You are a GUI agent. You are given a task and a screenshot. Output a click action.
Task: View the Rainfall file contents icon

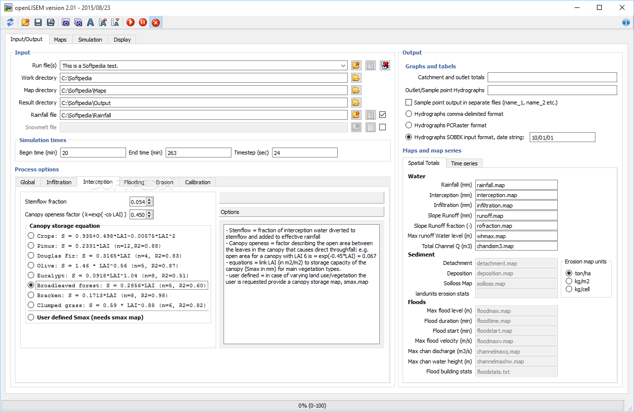(x=370, y=115)
